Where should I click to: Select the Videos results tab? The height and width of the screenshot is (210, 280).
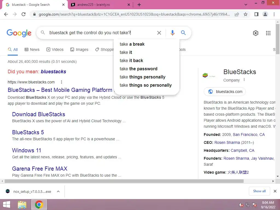tap(55, 49)
